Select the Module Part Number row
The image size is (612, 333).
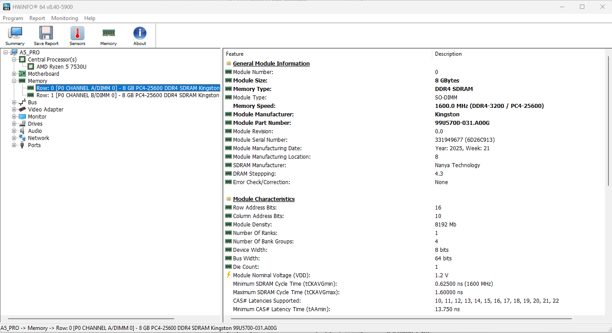(262, 123)
